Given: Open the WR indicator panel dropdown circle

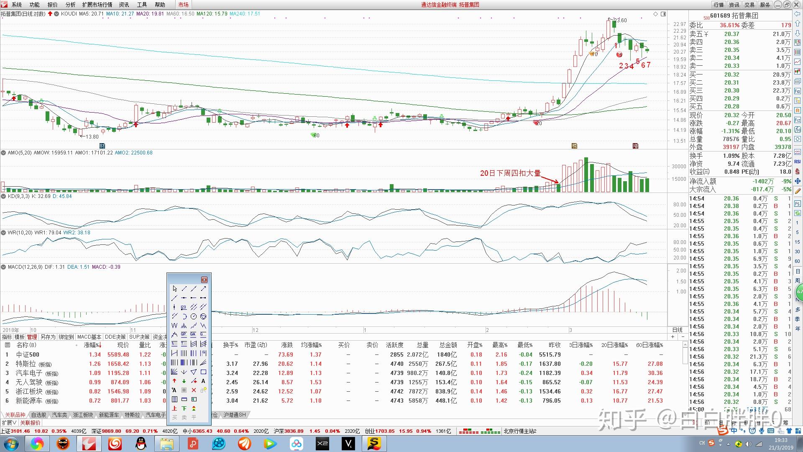Looking at the screenshot, I should (x=4, y=232).
